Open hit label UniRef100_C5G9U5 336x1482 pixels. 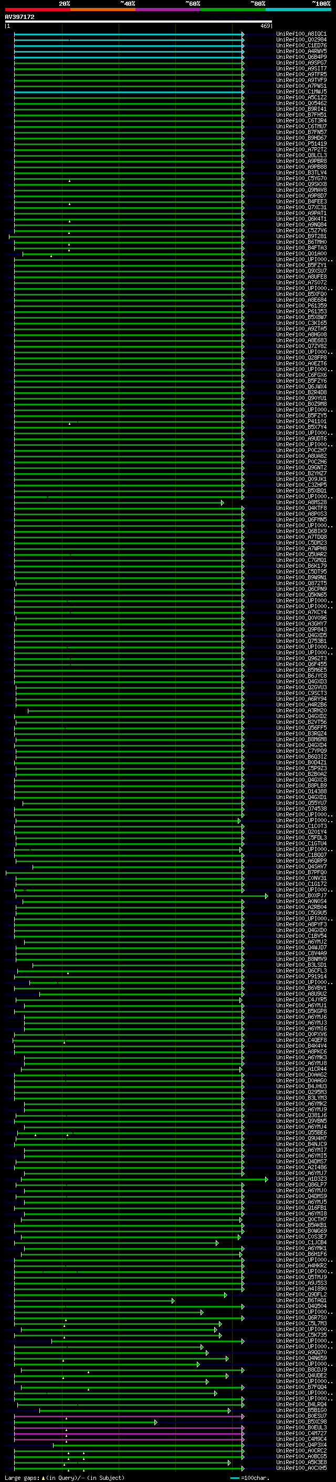click(x=301, y=913)
